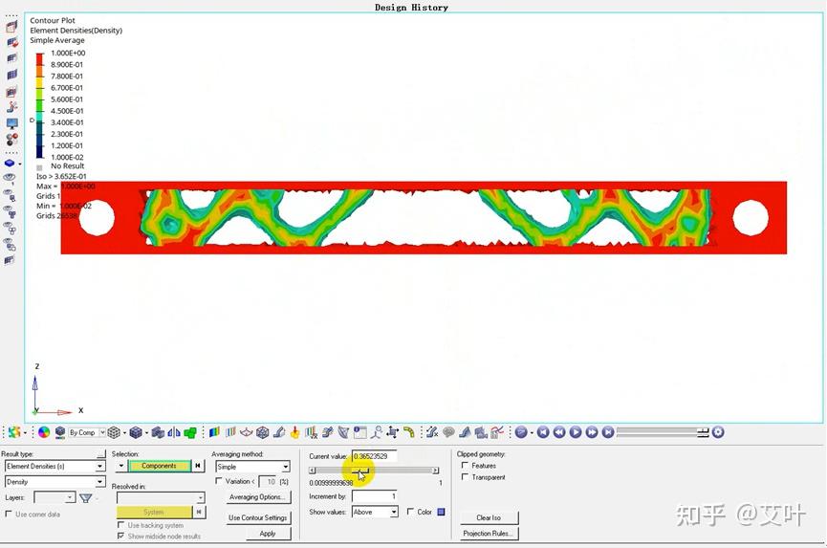Toggle the Variation checkbox
The width and height of the screenshot is (827, 548).
[219, 481]
